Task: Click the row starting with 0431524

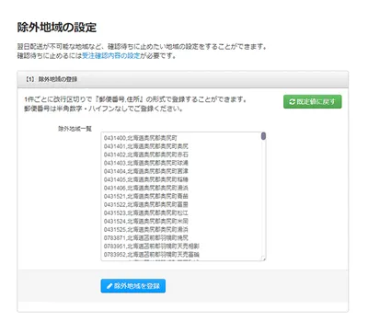Action: [146, 221]
